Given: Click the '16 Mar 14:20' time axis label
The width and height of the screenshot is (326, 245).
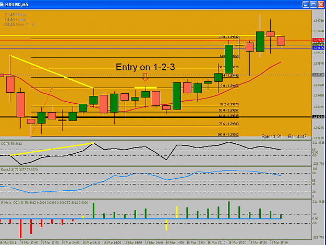Looking at the screenshot, I should [112, 242].
